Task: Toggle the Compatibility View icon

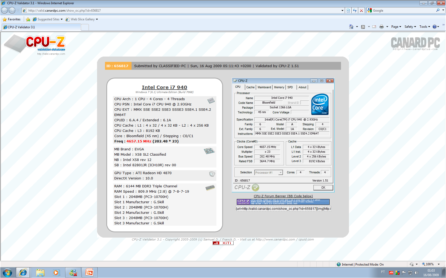Action: click(x=348, y=11)
